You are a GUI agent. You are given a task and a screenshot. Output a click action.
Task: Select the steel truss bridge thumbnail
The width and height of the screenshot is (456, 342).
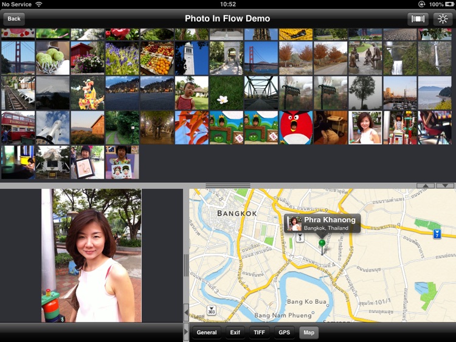261,93
